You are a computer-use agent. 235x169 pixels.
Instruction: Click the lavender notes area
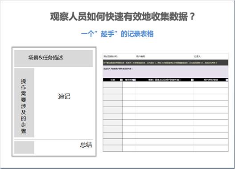tap(165, 72)
